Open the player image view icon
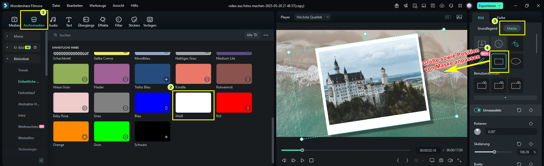Viewport: 544px width, 166px height. pyautogui.click(x=459, y=17)
